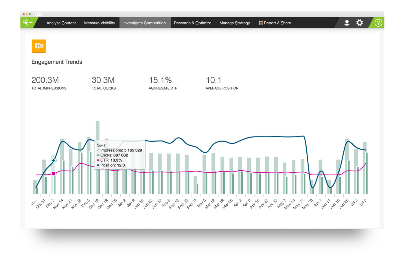Click the CTR: 13.3% tooltip row
This screenshot has width=405, height=264.
[110, 160]
